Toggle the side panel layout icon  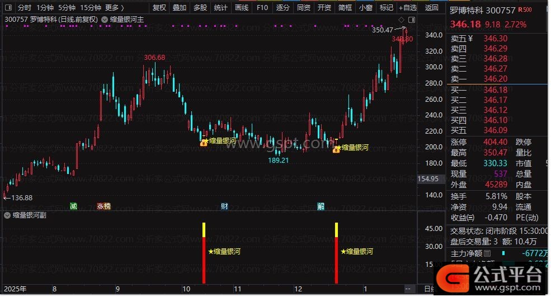[x=412, y=20]
